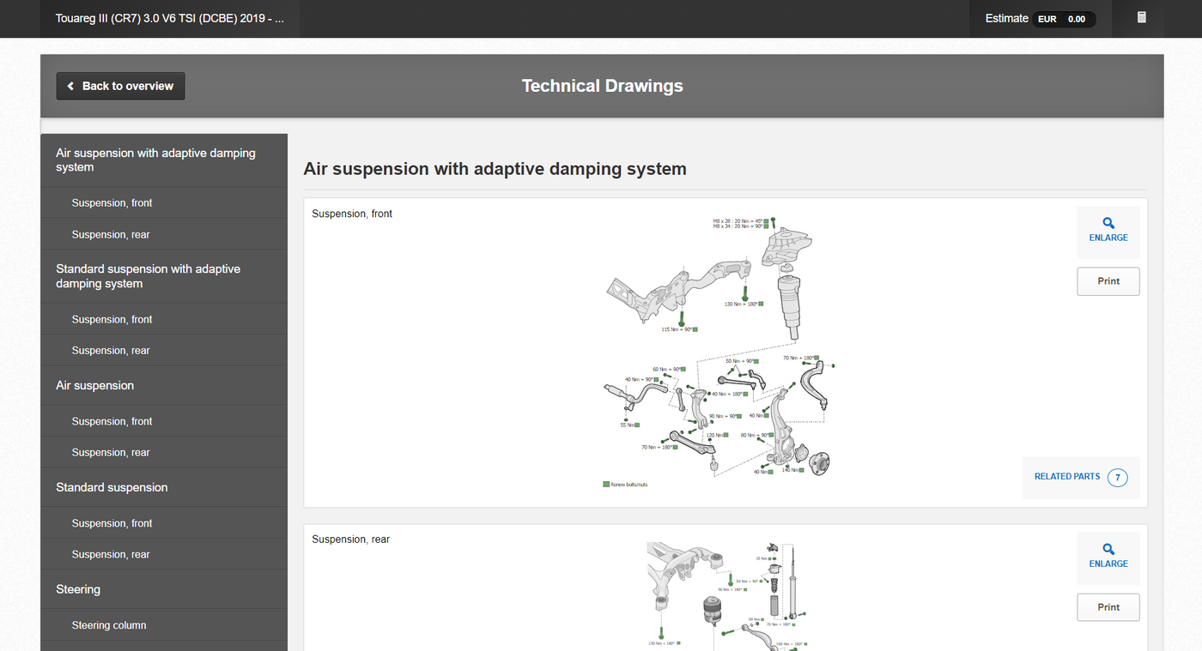This screenshot has width=1202, height=651.
Task: Click the left chevron icon on Back to overview
Action: pyautogui.click(x=70, y=86)
